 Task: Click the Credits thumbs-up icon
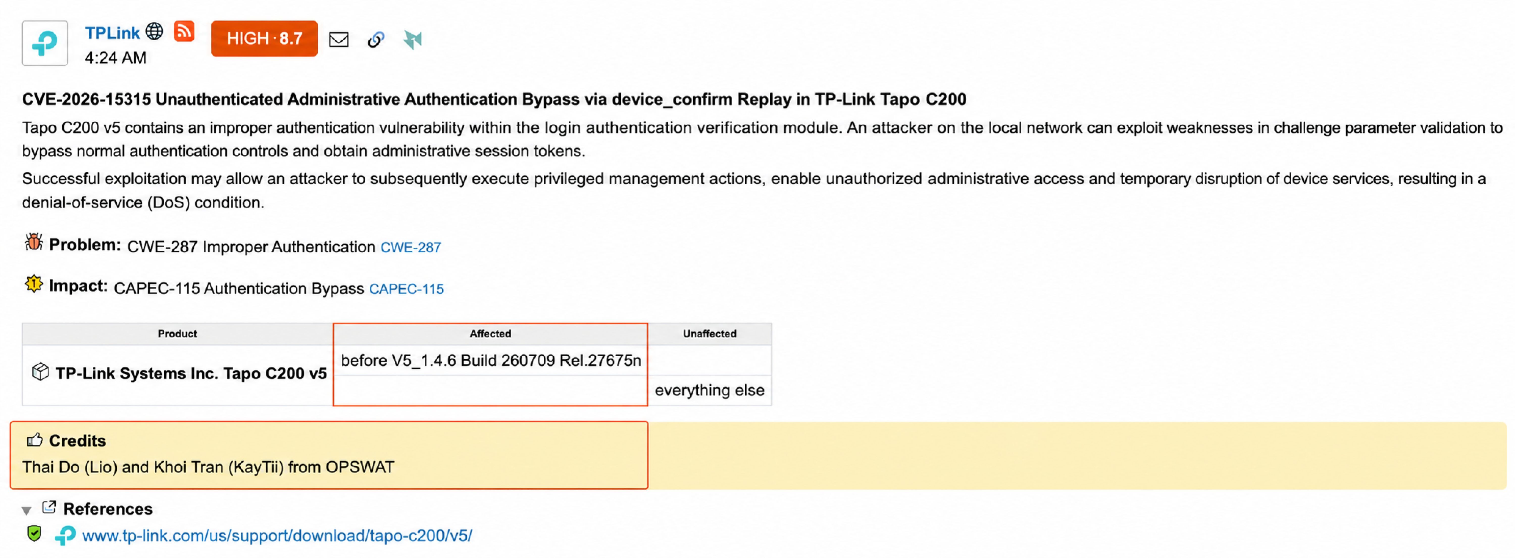click(35, 440)
